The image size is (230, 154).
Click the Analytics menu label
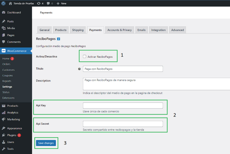(x=13, y=113)
